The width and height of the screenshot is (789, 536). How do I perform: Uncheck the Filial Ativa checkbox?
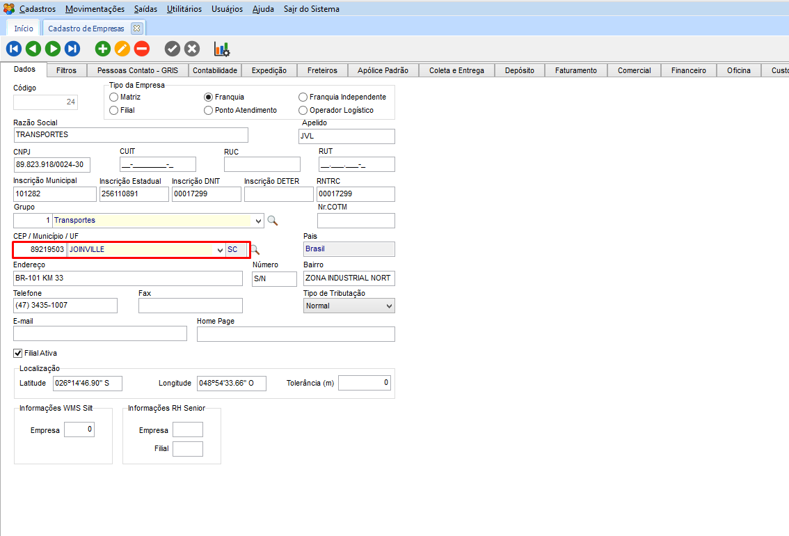tap(18, 354)
